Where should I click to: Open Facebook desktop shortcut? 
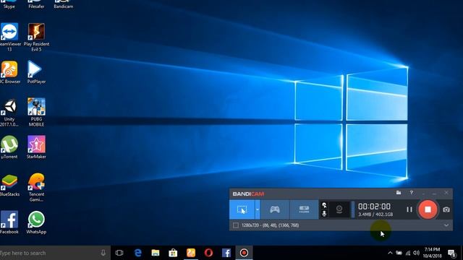coord(9,222)
